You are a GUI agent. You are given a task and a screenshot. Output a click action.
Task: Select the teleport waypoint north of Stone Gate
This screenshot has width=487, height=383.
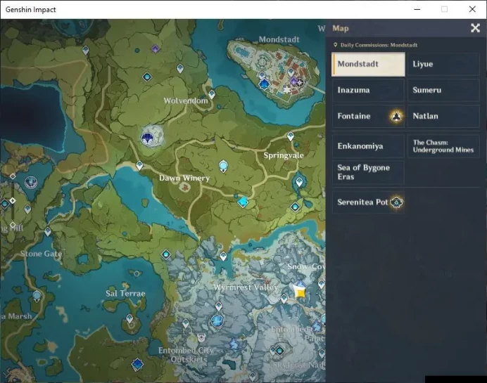coord(48,231)
